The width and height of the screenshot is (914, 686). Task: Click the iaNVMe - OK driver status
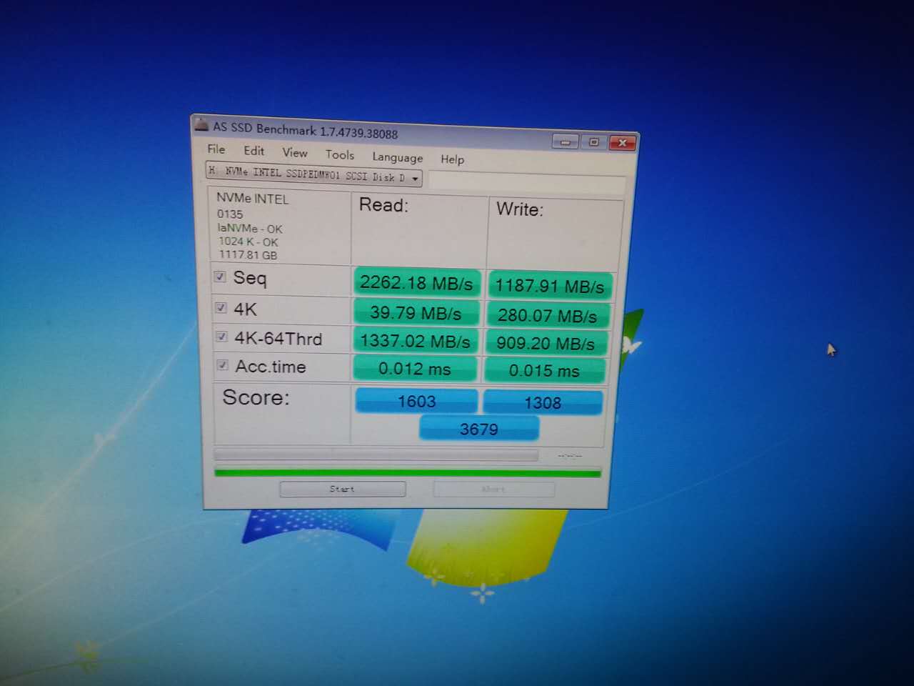[x=250, y=229]
